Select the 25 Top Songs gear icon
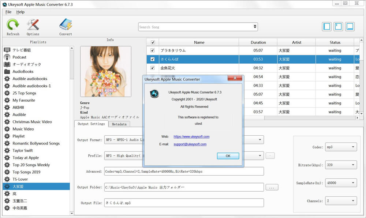Image resolution: width=366 pixels, height=218 pixels. click(7, 93)
